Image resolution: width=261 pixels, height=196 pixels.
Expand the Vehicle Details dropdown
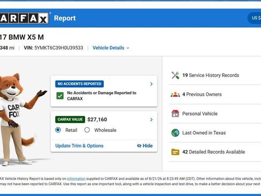111,48
